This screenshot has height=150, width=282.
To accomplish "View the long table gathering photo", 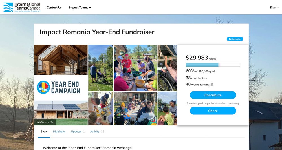I will pyautogui.click(x=135, y=109).
